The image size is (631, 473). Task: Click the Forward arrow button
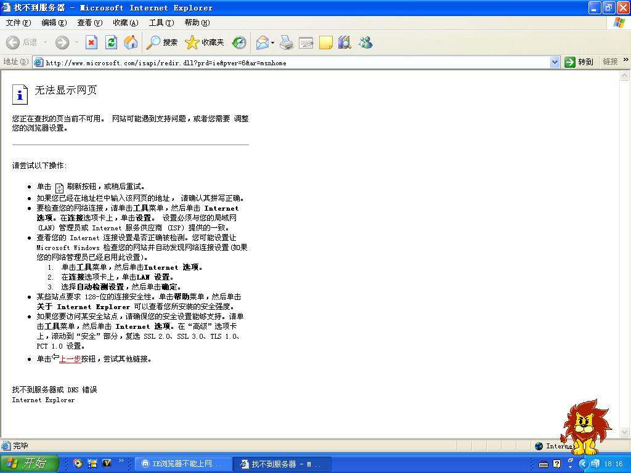62,42
